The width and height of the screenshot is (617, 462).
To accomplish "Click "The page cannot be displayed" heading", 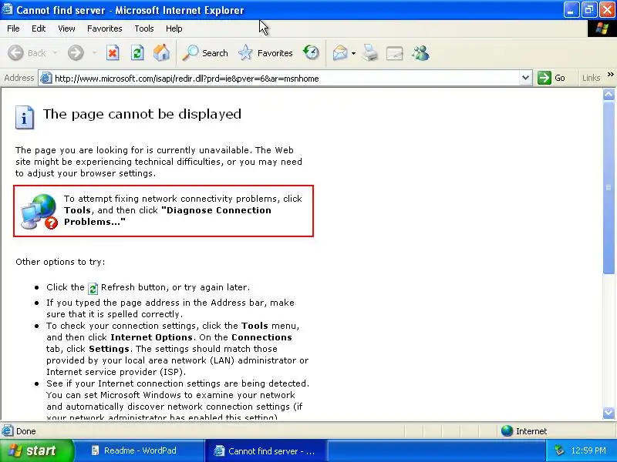I will click(142, 114).
